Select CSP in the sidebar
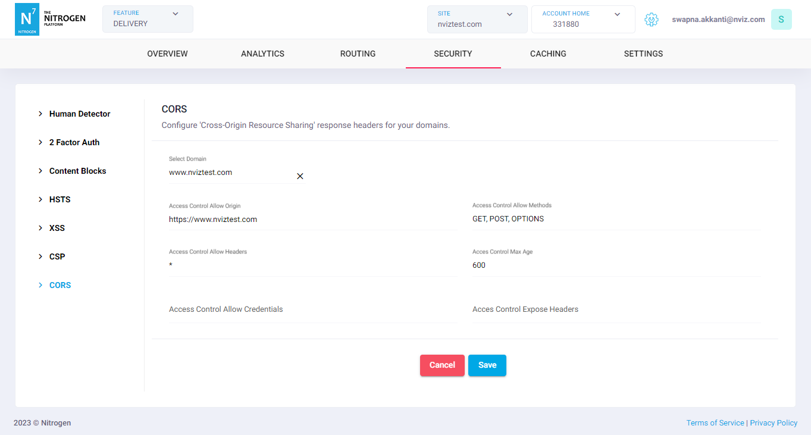The height and width of the screenshot is (435, 811). 57,256
